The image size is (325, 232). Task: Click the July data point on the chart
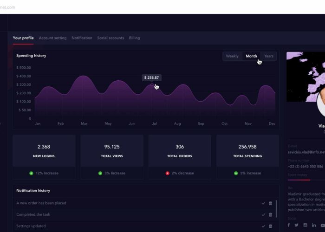pos(152,84)
